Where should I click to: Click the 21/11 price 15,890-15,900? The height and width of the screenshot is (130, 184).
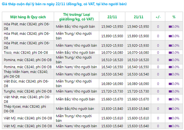138,36
